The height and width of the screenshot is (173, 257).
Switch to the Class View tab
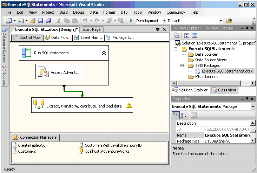tap(224, 90)
